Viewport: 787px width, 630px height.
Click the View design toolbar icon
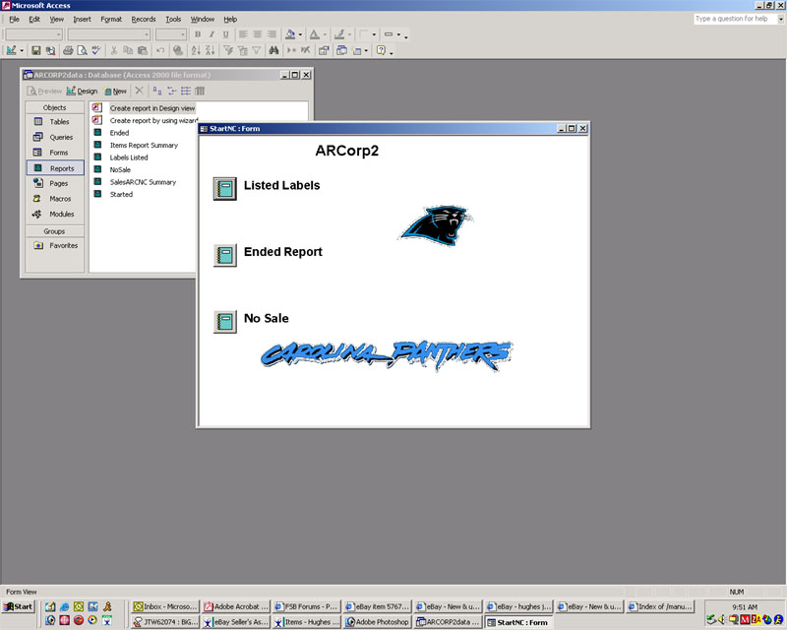tap(11, 50)
